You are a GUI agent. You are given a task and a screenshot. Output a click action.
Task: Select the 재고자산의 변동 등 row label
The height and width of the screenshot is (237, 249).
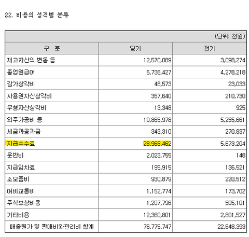point(31,60)
